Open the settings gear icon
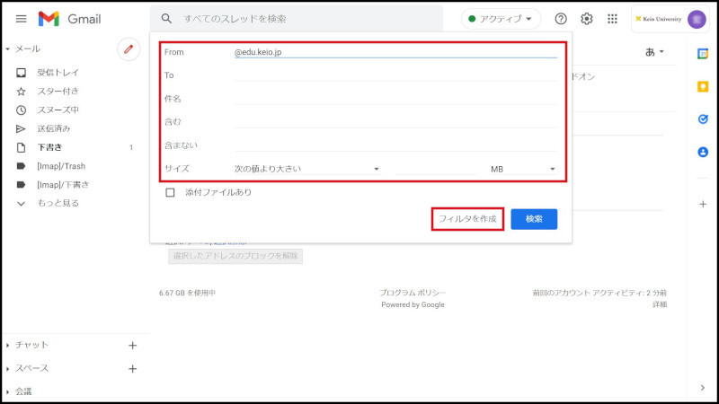The width and height of the screenshot is (719, 404). 587,19
